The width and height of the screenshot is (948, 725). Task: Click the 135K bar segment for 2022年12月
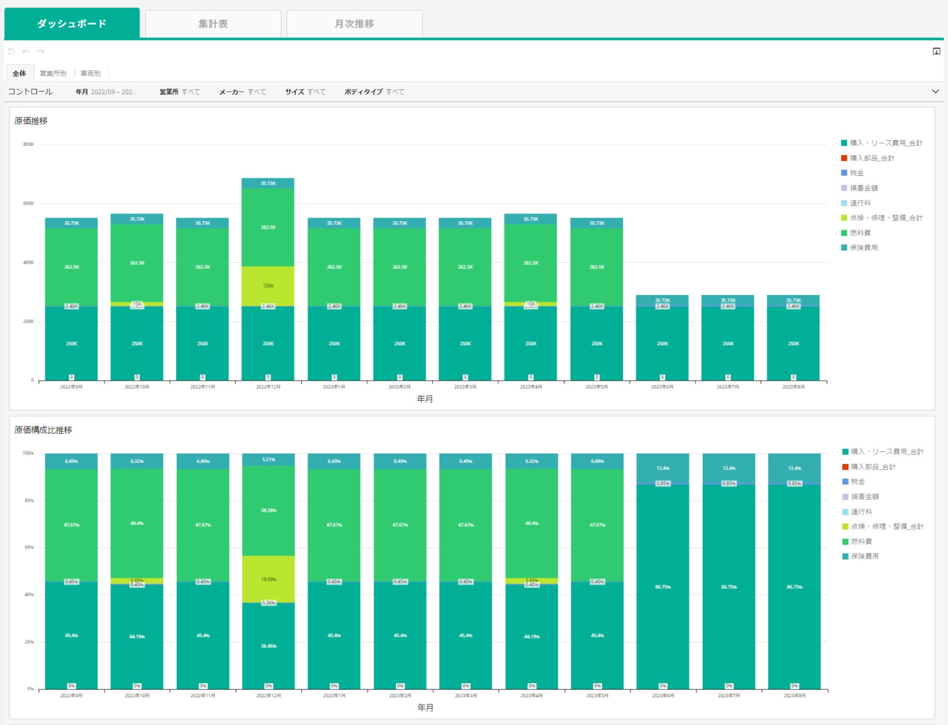(268, 286)
